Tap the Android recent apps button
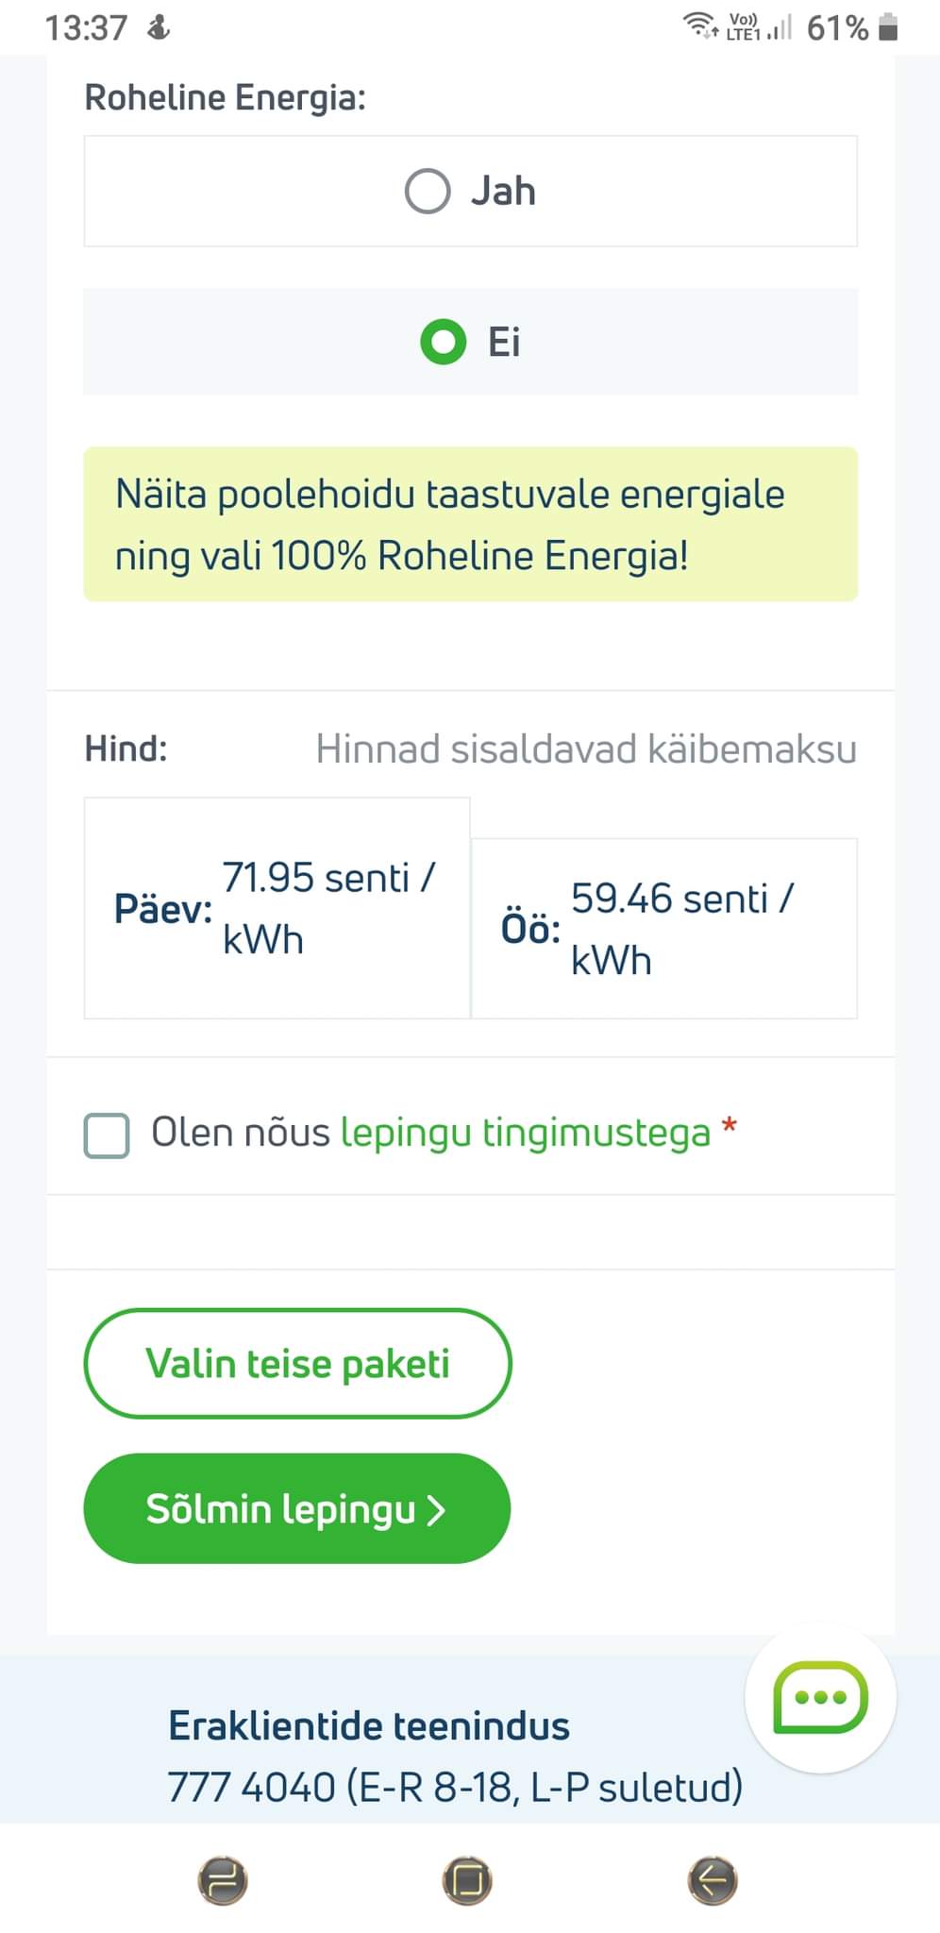This screenshot has width=940, height=1933. coord(223,1880)
